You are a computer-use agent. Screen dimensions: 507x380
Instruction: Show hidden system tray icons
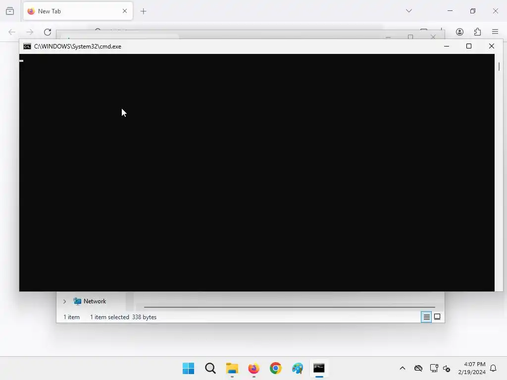tap(403, 368)
